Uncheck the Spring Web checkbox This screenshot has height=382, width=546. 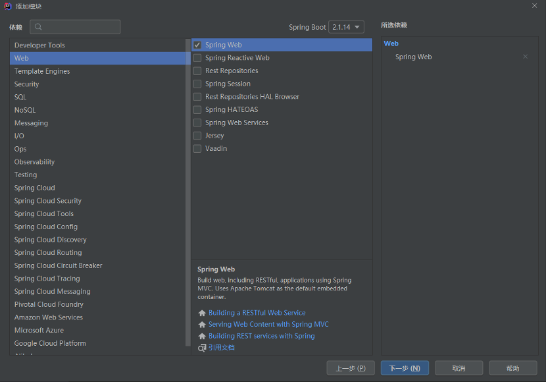pos(197,45)
